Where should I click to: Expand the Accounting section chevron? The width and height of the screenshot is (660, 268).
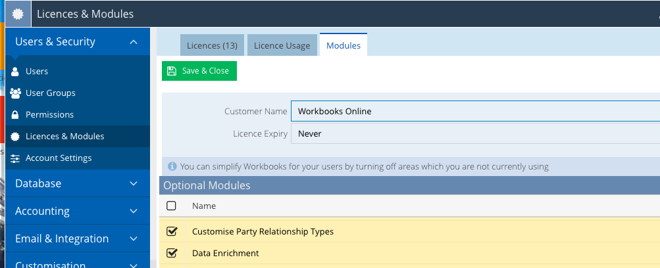(x=134, y=211)
